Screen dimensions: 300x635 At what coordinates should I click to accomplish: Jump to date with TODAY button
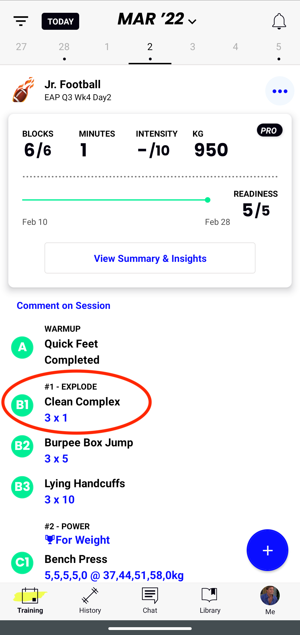pos(60,21)
